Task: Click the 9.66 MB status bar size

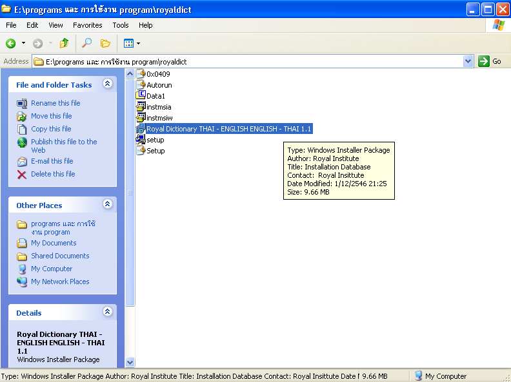Action: point(375,376)
